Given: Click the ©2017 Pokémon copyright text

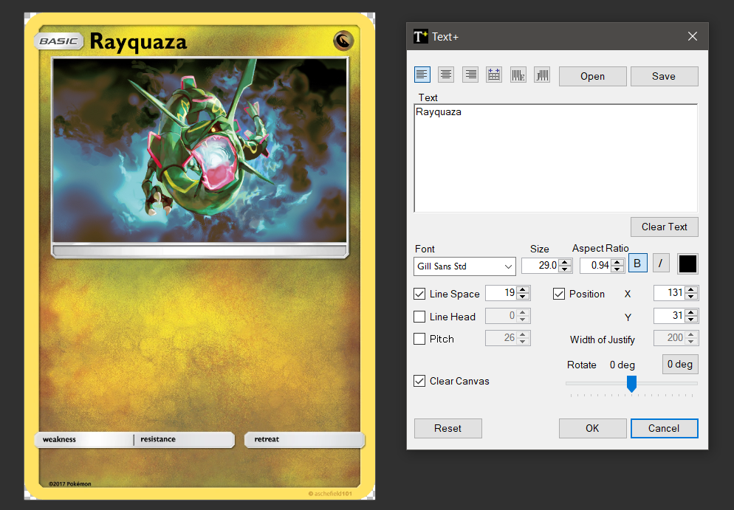Looking at the screenshot, I should point(69,483).
